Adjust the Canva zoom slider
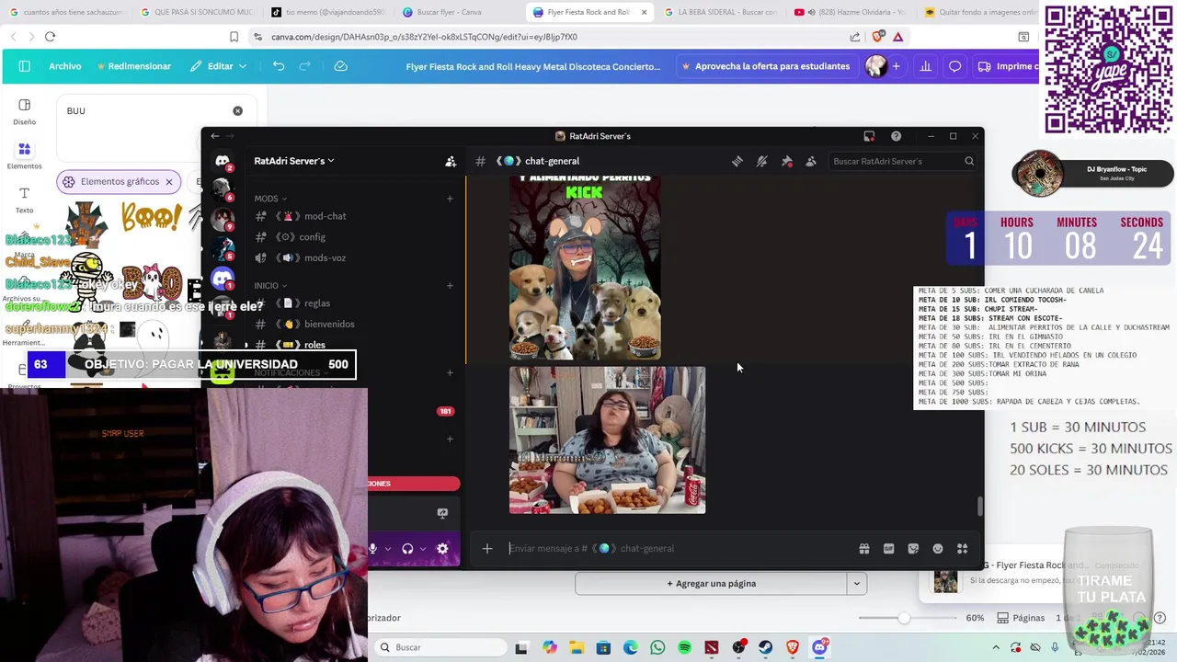This screenshot has width=1177, height=662. pyautogui.click(x=904, y=618)
